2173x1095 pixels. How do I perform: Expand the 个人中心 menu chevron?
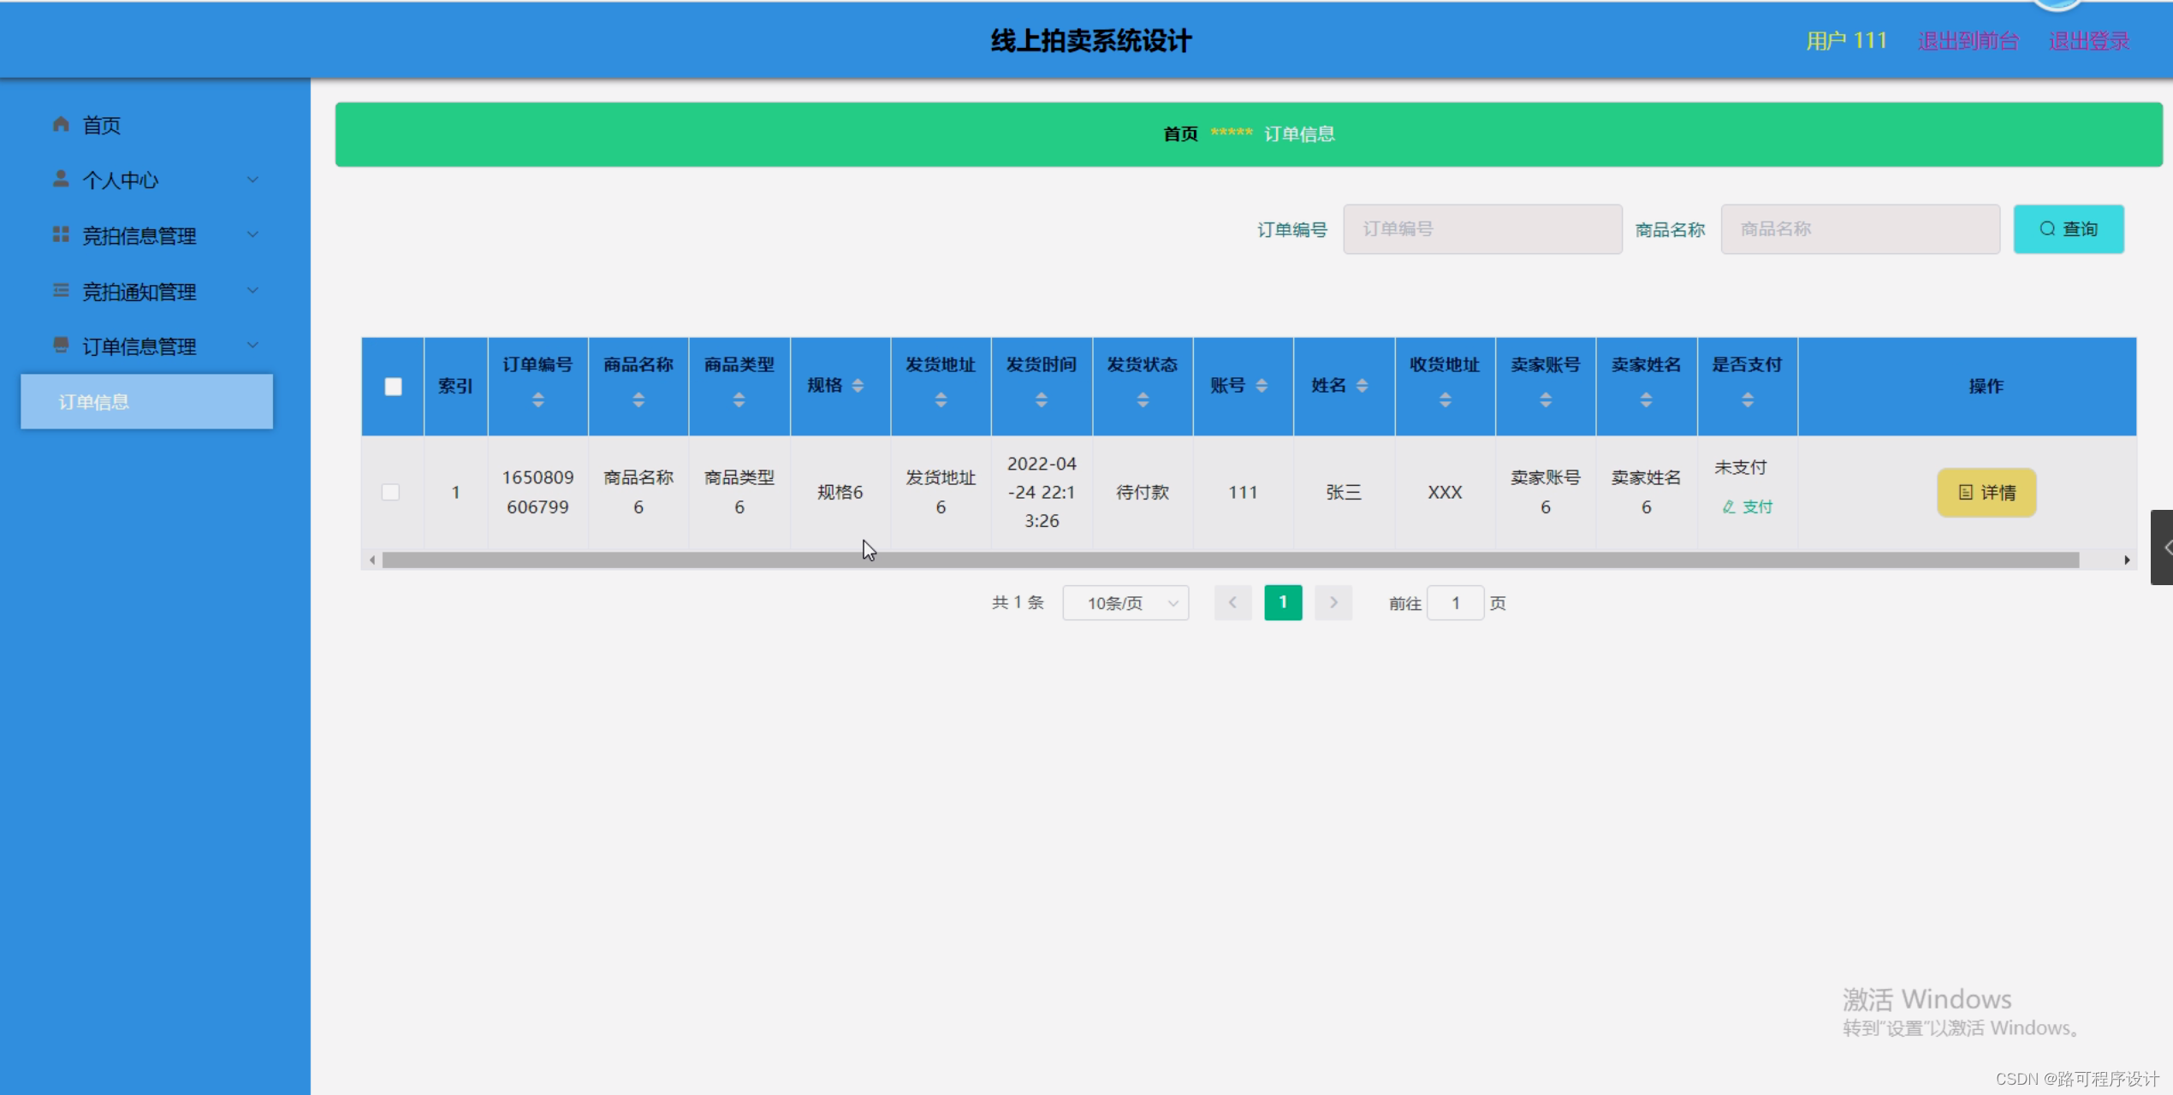point(252,179)
